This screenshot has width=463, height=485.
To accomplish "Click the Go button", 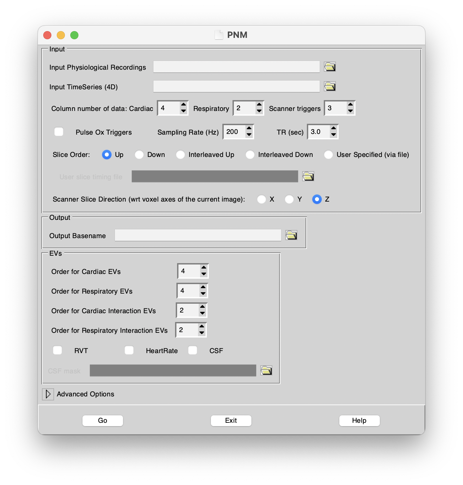I will [x=102, y=420].
